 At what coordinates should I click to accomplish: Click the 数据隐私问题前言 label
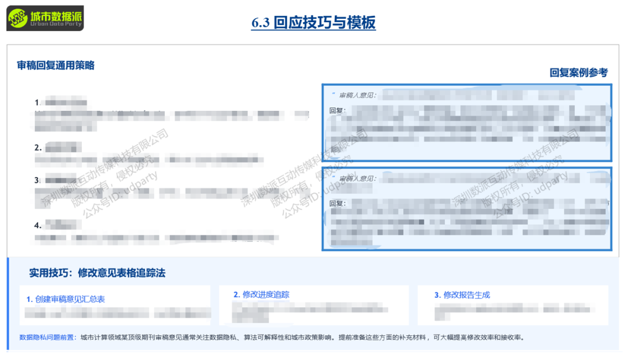[47, 337]
